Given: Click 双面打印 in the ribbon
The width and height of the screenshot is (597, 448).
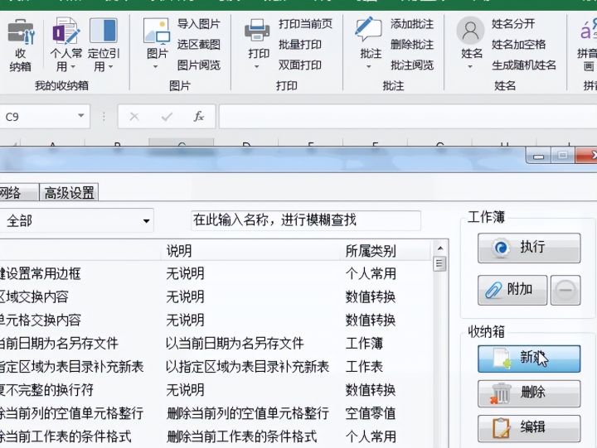Looking at the screenshot, I should (300, 65).
